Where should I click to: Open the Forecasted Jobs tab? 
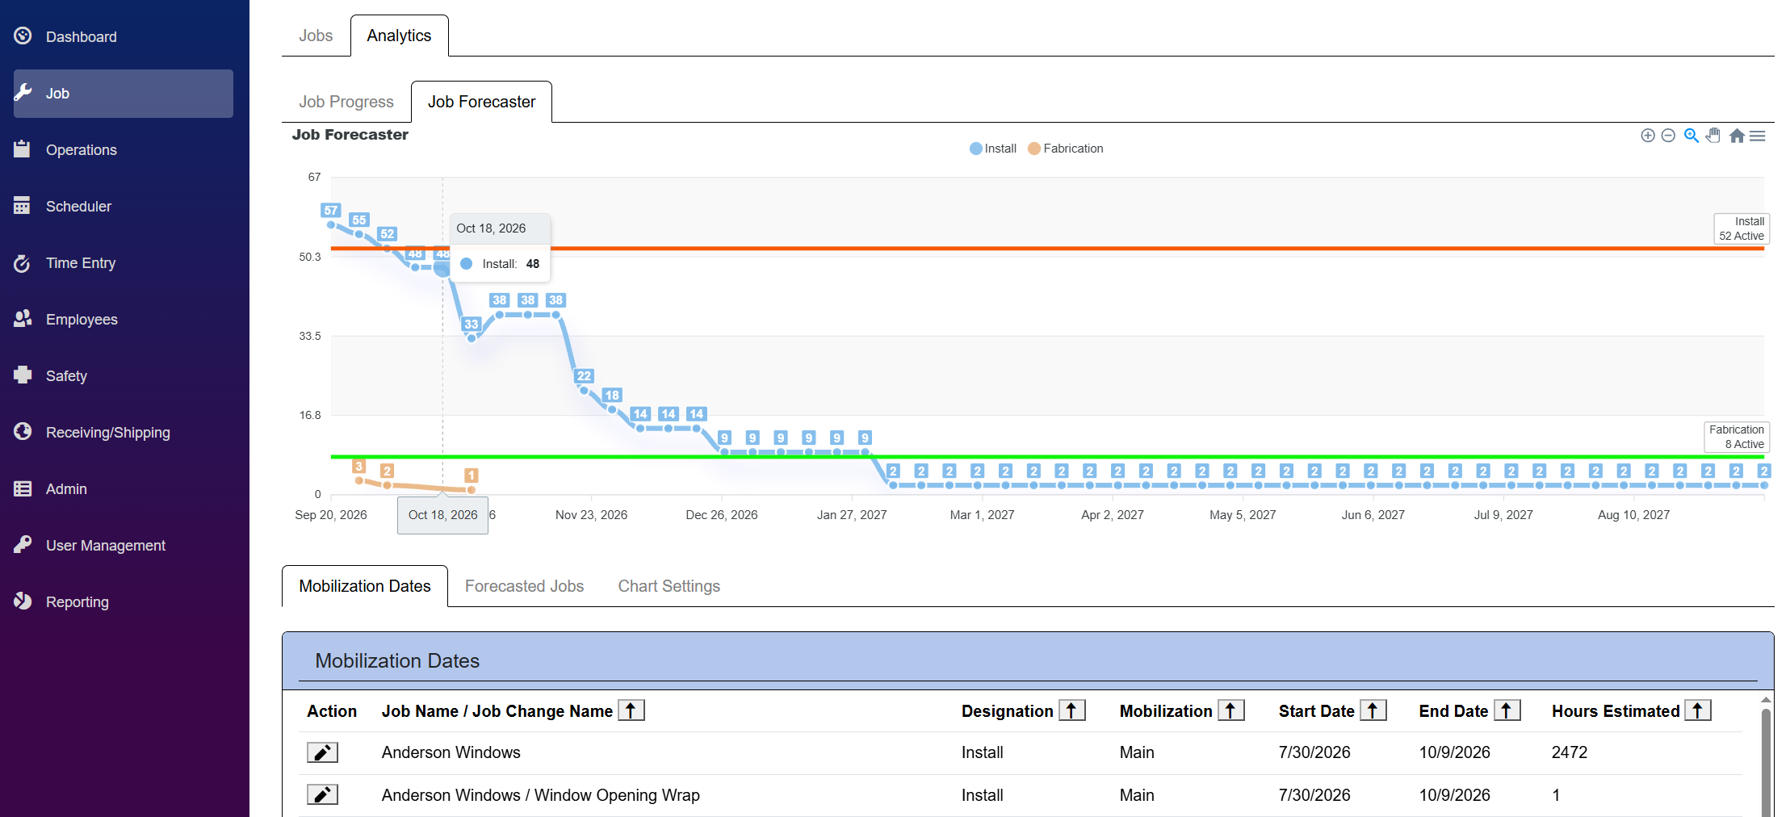tap(524, 586)
